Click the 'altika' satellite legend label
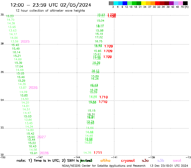This screenshot has width=191, height=168. click(105, 161)
